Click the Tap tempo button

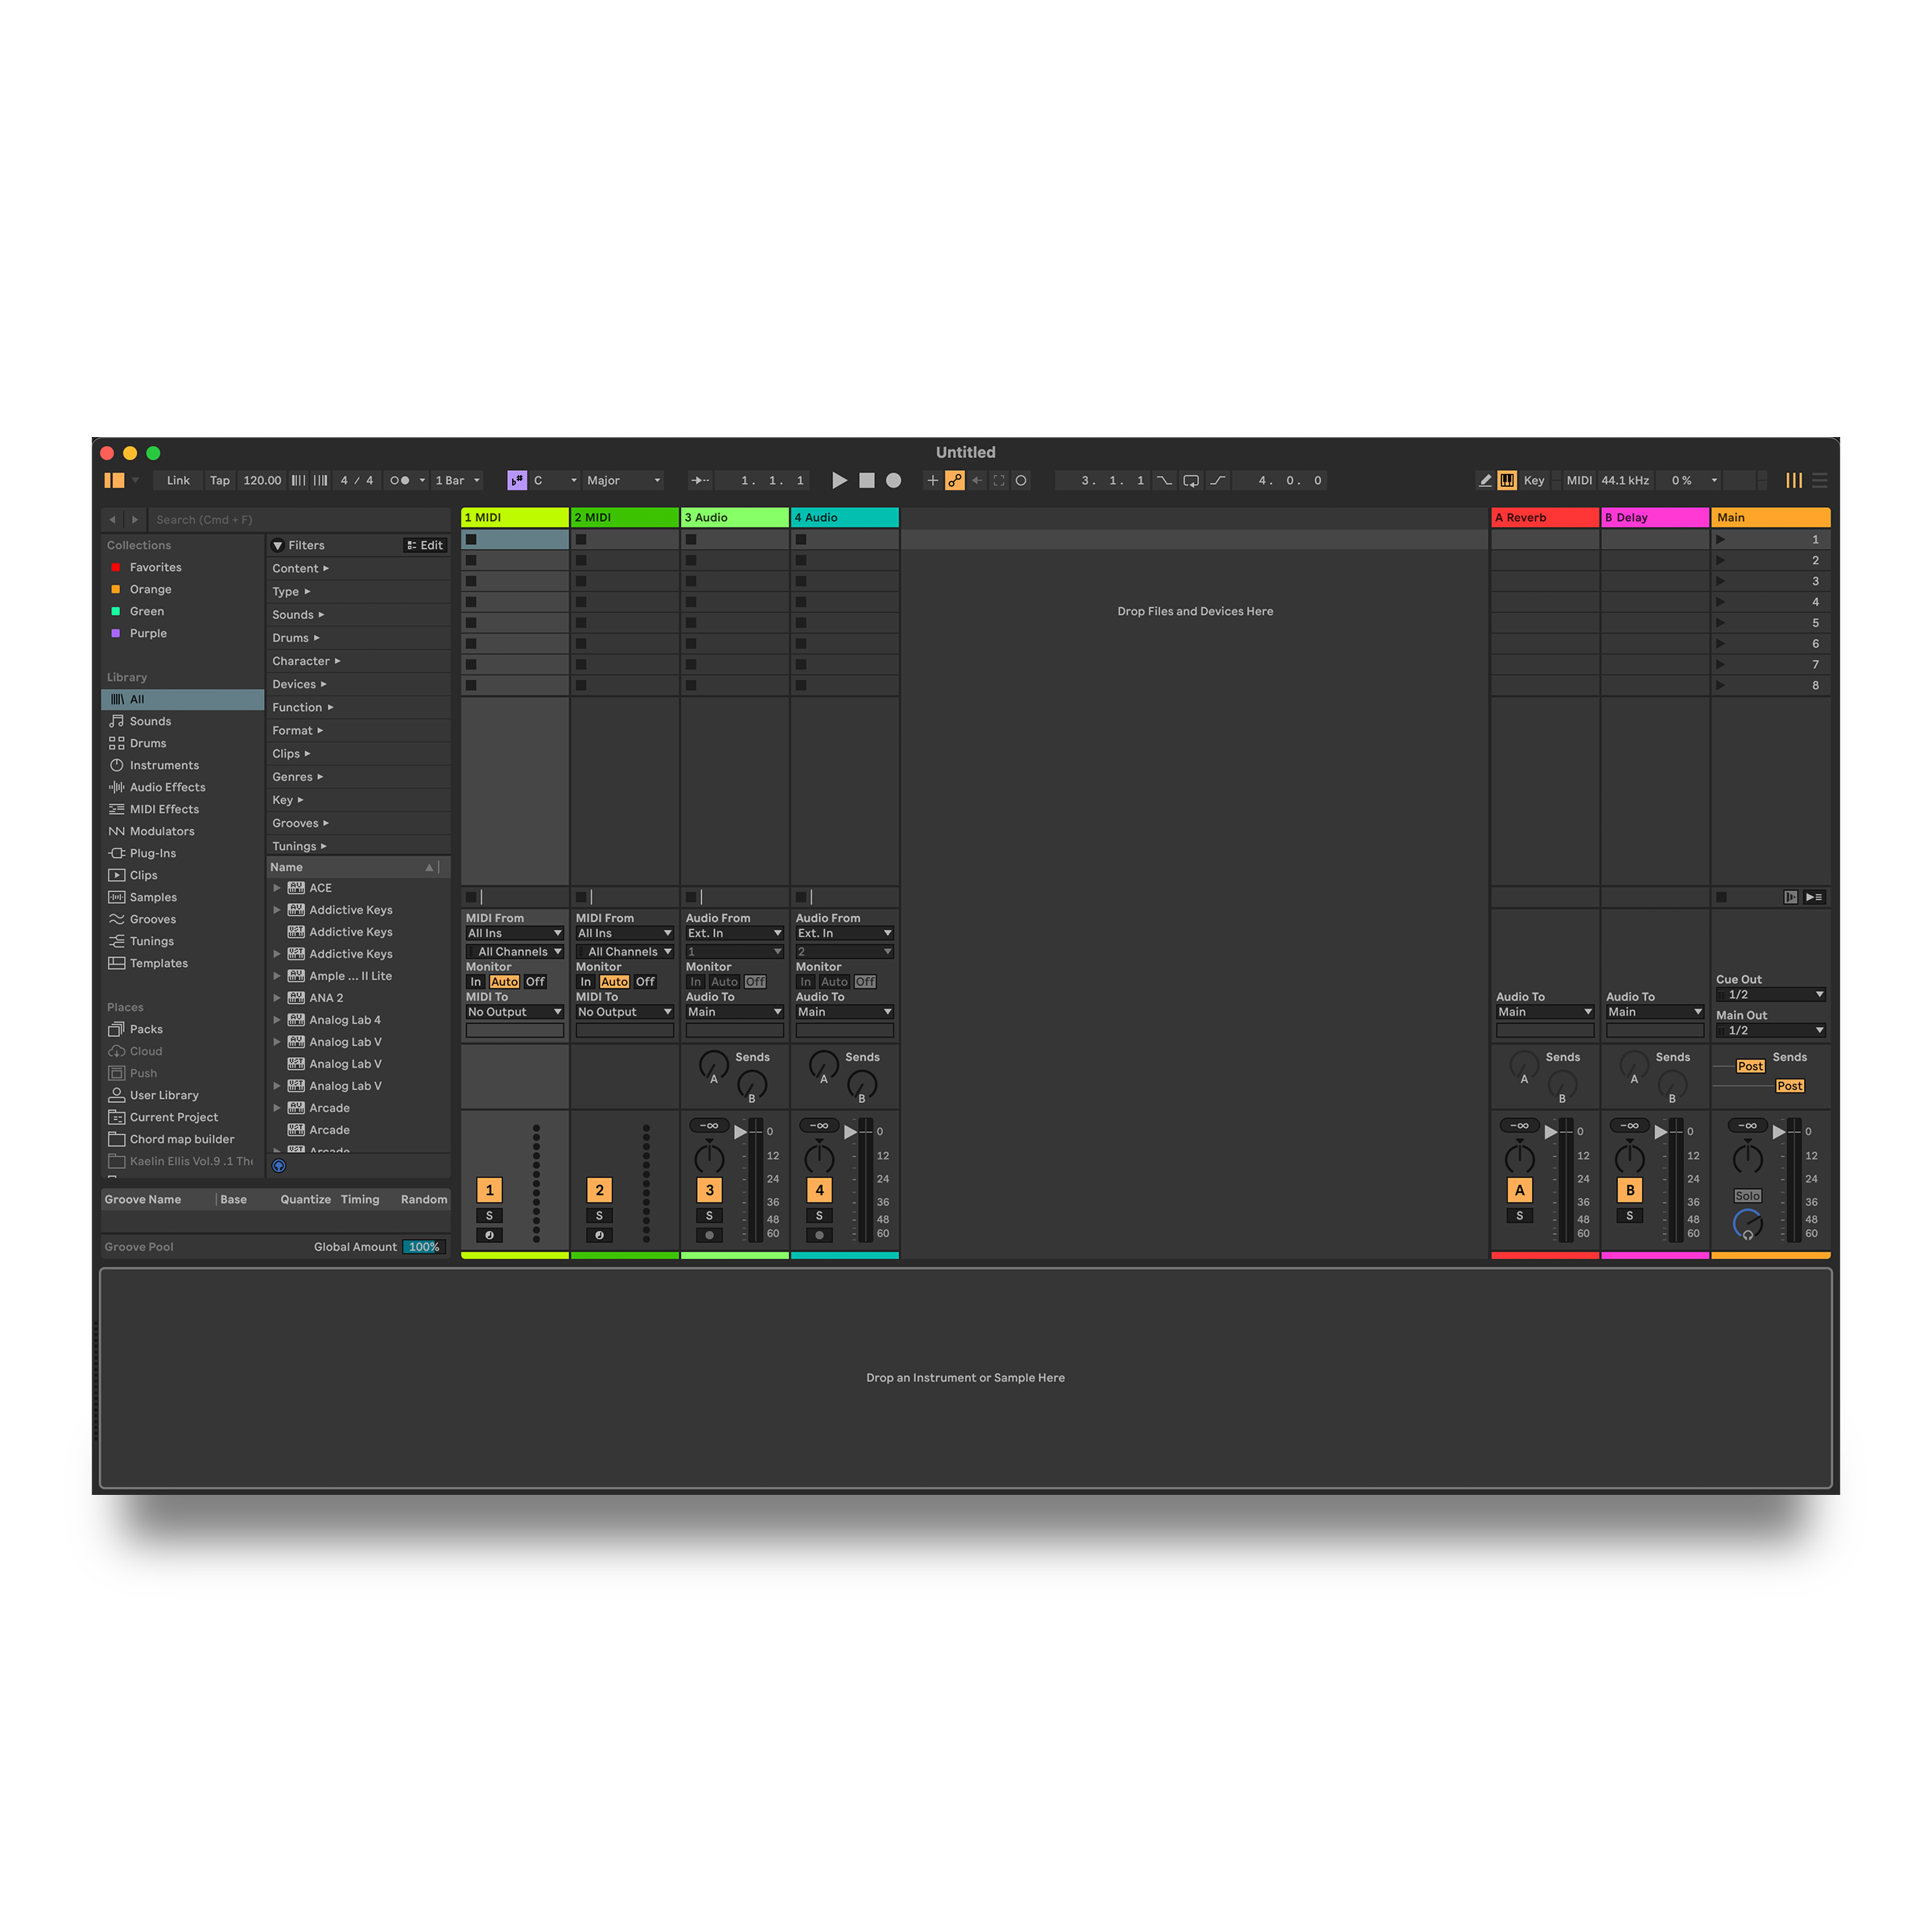click(219, 480)
